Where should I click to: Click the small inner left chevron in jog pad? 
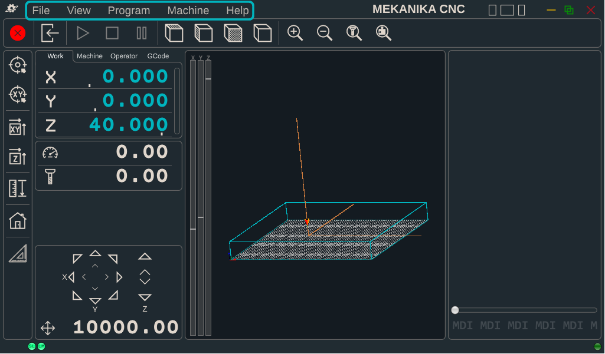[x=84, y=277]
